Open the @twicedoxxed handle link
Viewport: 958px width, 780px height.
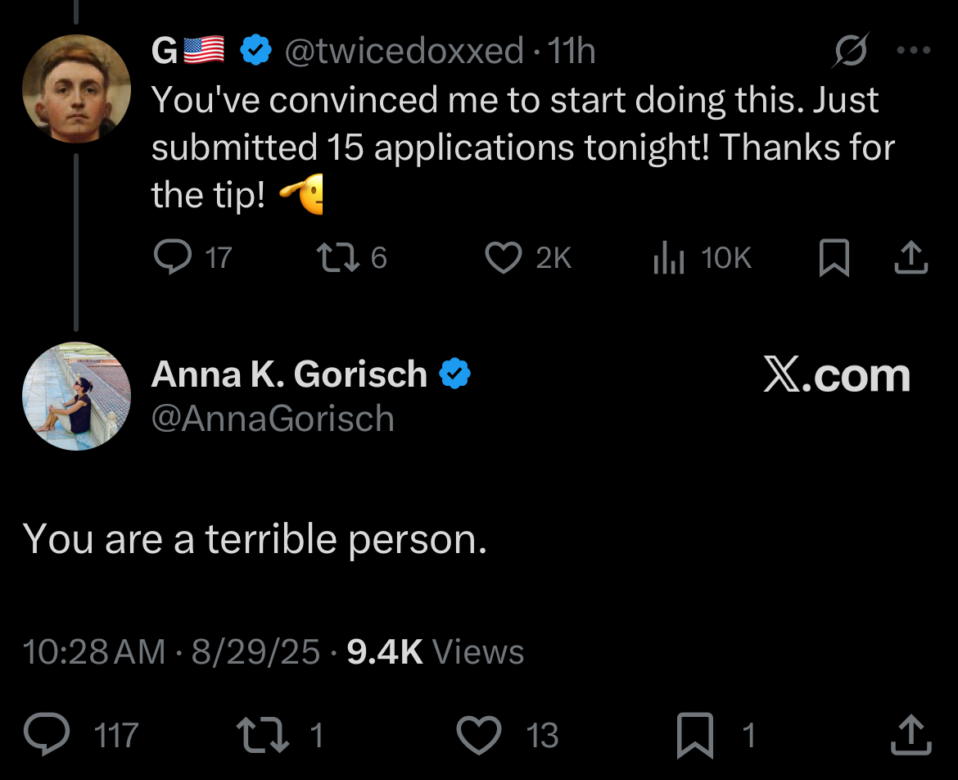(403, 52)
